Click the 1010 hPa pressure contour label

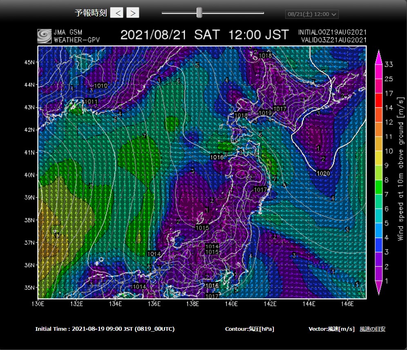(x=101, y=86)
